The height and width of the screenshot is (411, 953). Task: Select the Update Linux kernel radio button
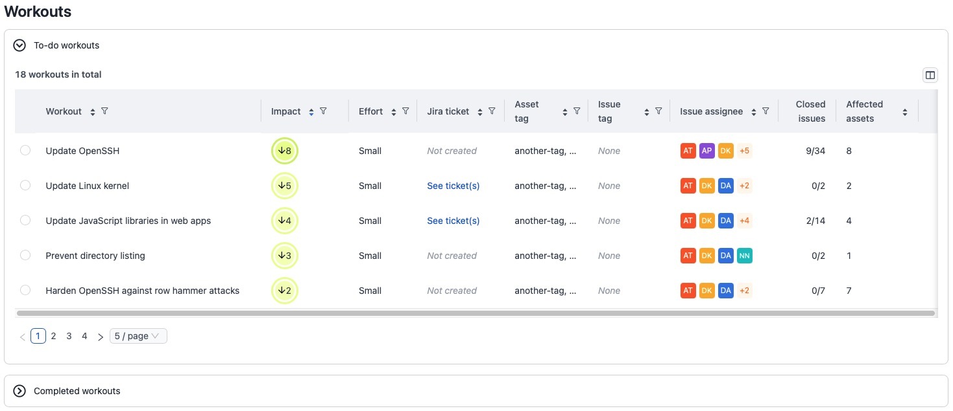click(x=25, y=185)
